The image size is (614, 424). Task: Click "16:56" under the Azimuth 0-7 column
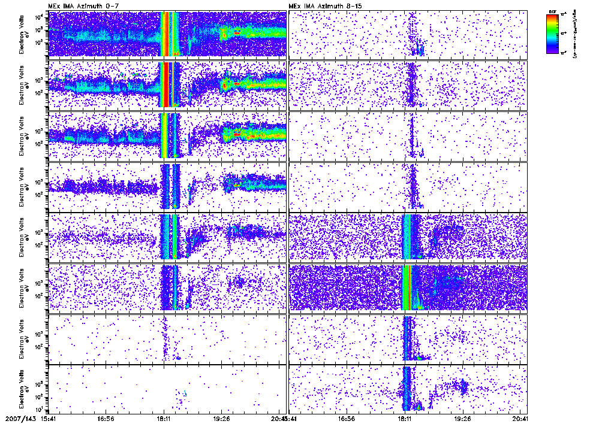106,419
